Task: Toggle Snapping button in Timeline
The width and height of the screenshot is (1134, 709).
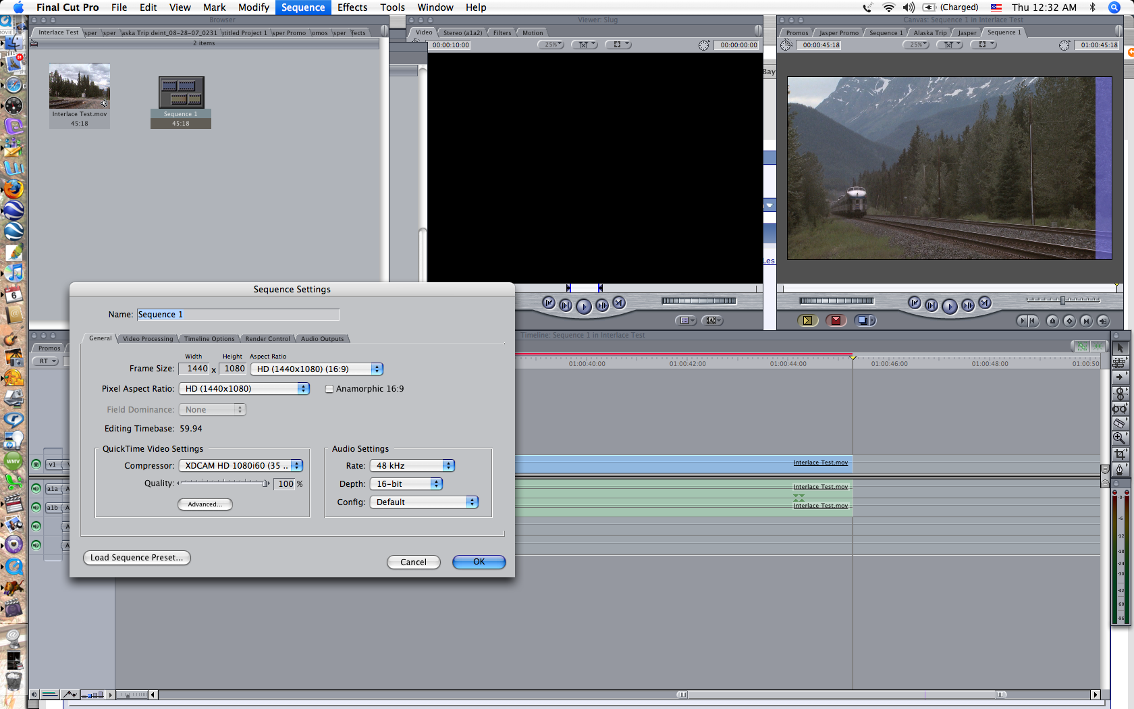Action: coord(1098,346)
